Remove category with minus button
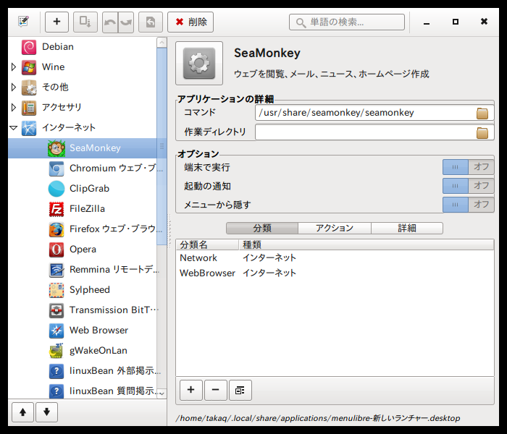Screen dimensions: 507x434 click(215, 390)
